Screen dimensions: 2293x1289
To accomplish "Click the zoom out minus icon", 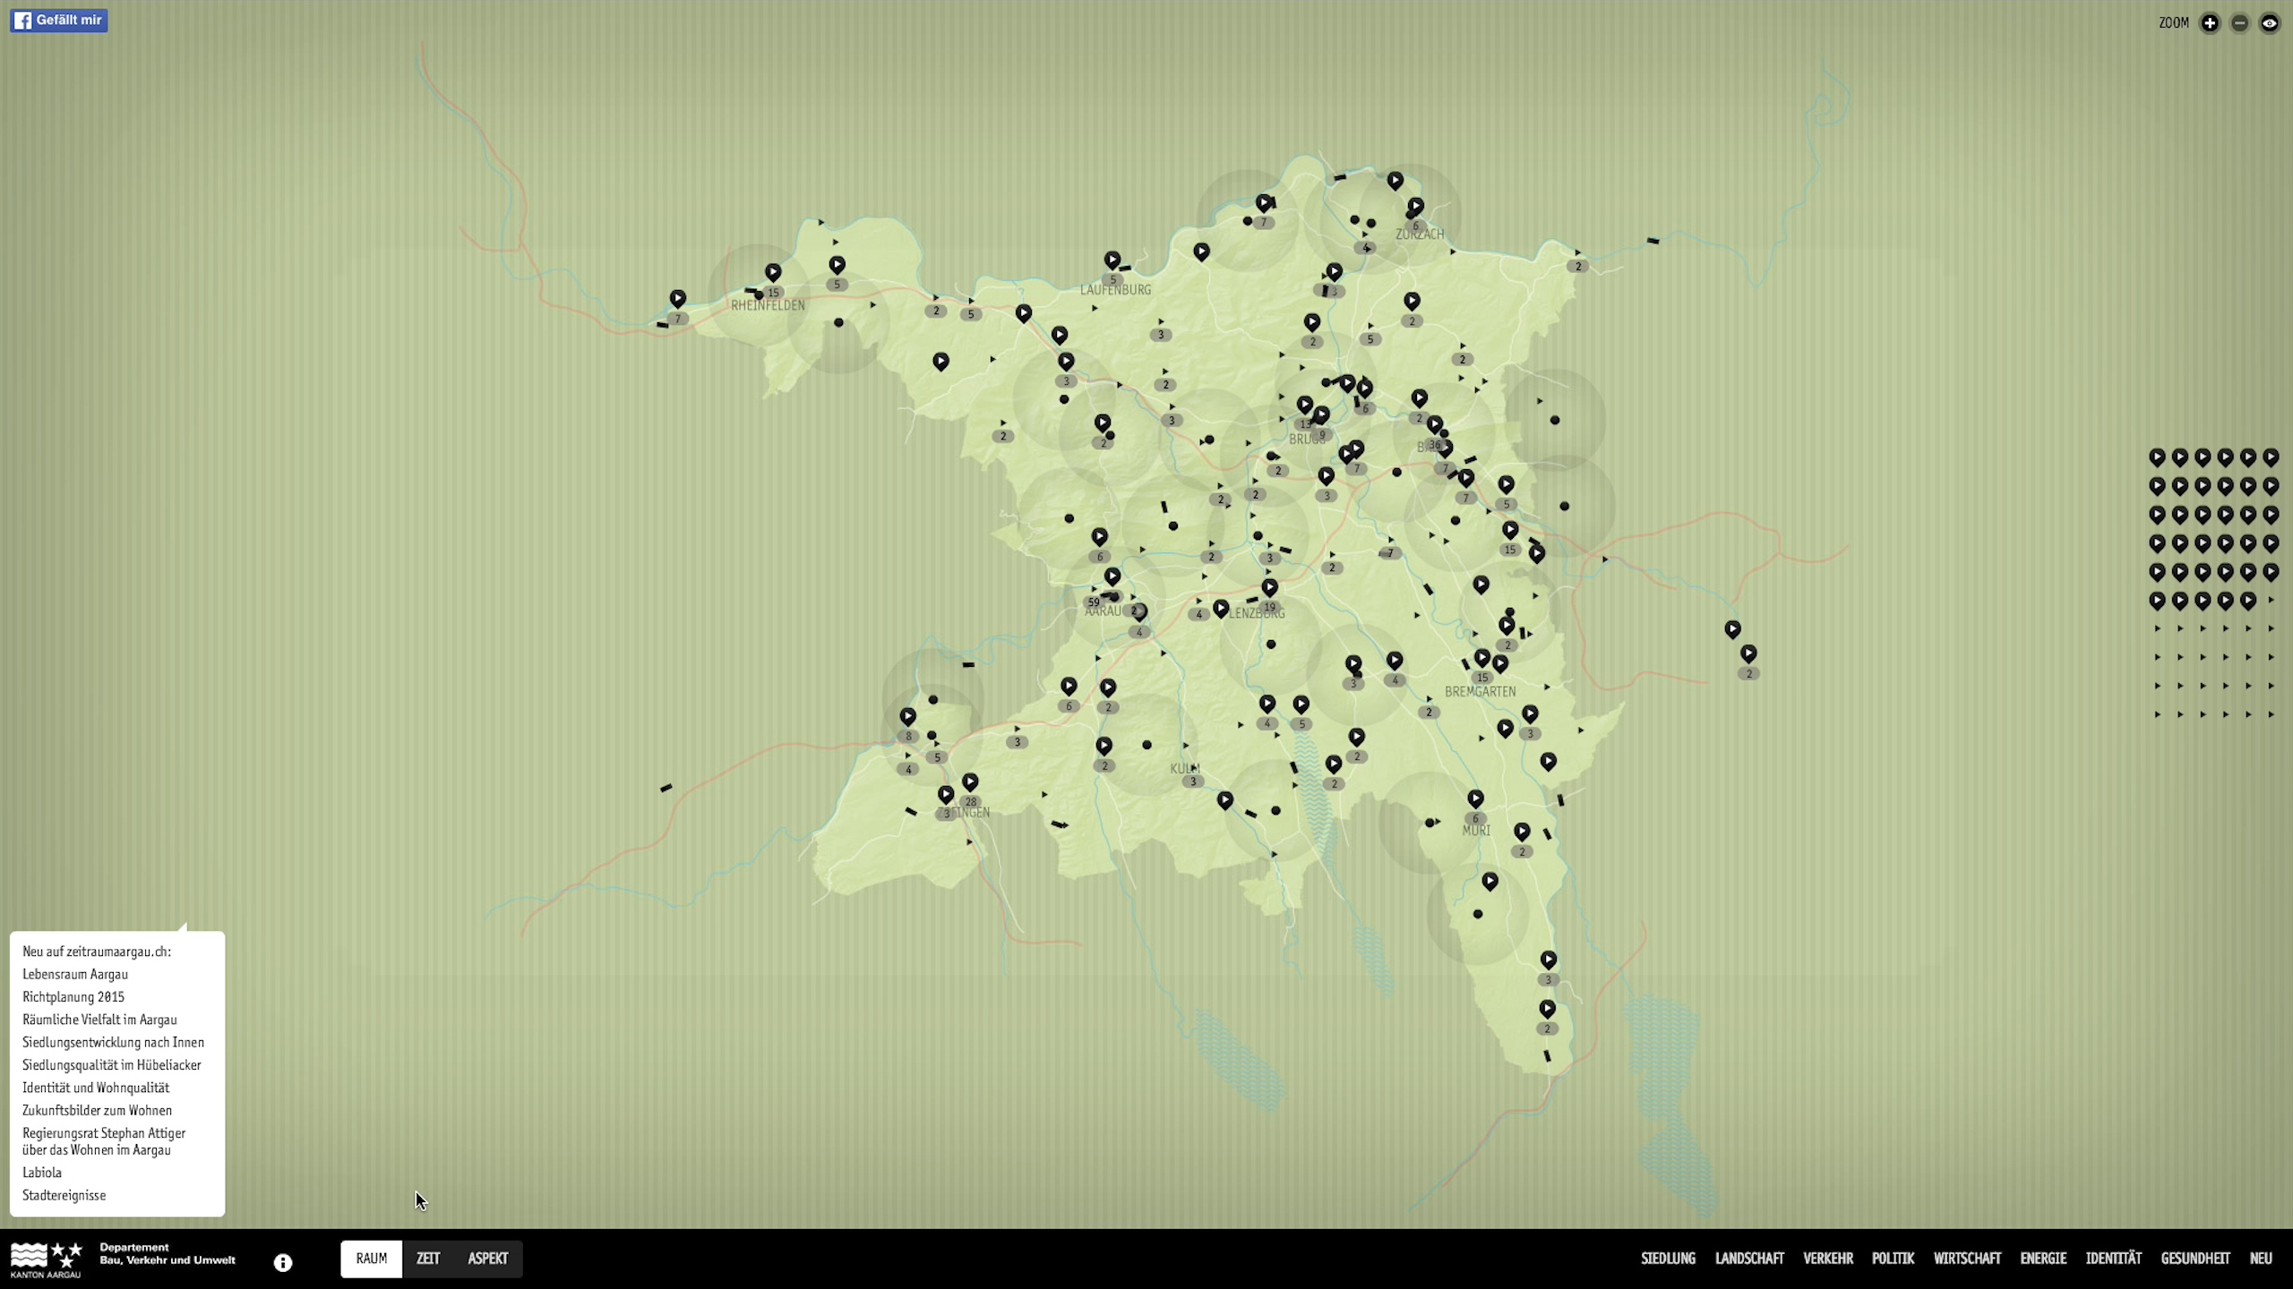I will [2239, 23].
